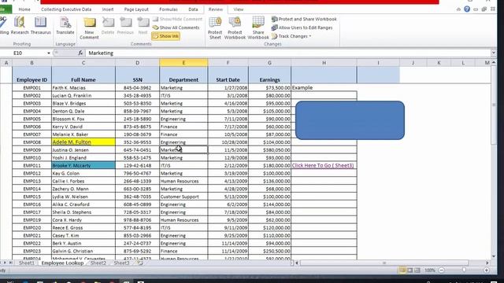The height and width of the screenshot is (283, 504).
Task: Select the EMP001 cell
Action: (31, 88)
